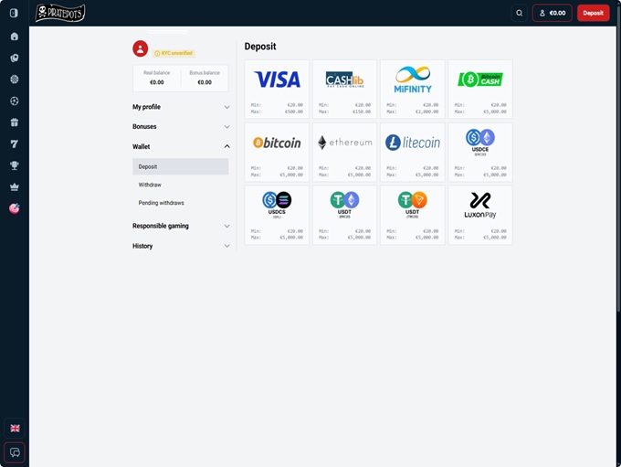Open the playing cards icon in sidebar

pos(15,58)
